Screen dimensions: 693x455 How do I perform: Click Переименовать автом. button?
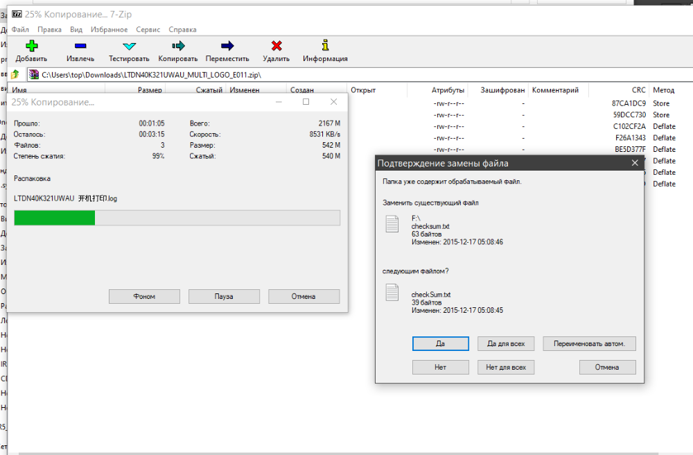[590, 343]
